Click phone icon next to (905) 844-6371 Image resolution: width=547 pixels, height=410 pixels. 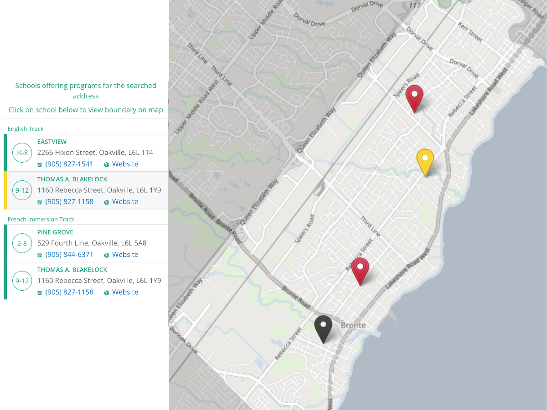pos(40,255)
